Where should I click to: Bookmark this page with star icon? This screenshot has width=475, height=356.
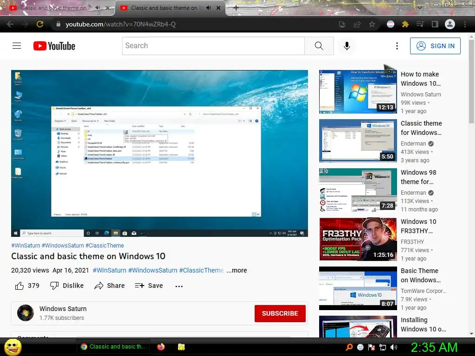point(372,24)
